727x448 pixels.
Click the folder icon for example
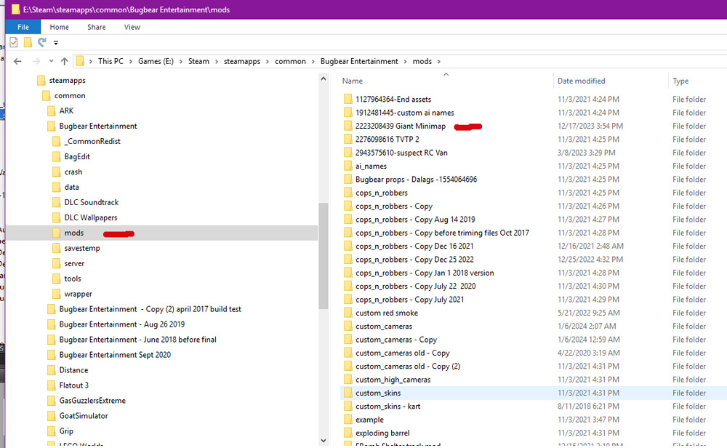(x=348, y=420)
